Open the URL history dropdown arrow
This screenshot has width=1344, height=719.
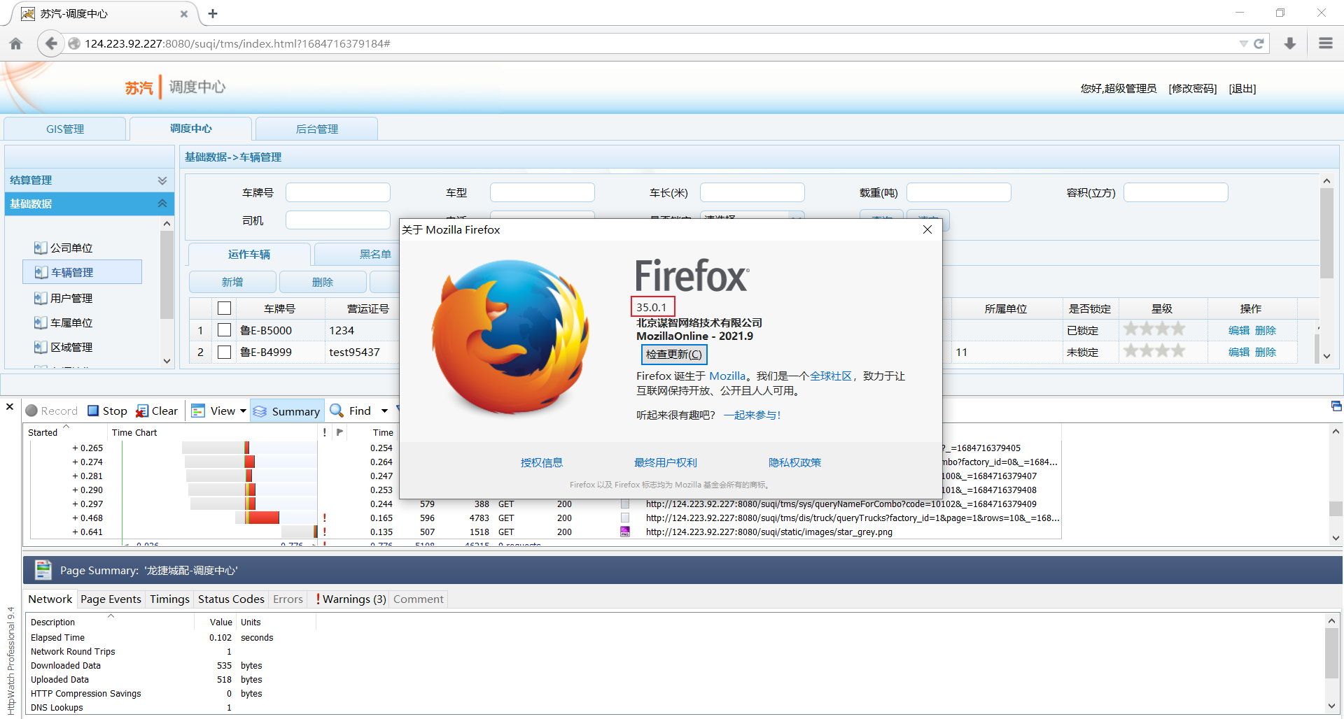tap(1243, 43)
